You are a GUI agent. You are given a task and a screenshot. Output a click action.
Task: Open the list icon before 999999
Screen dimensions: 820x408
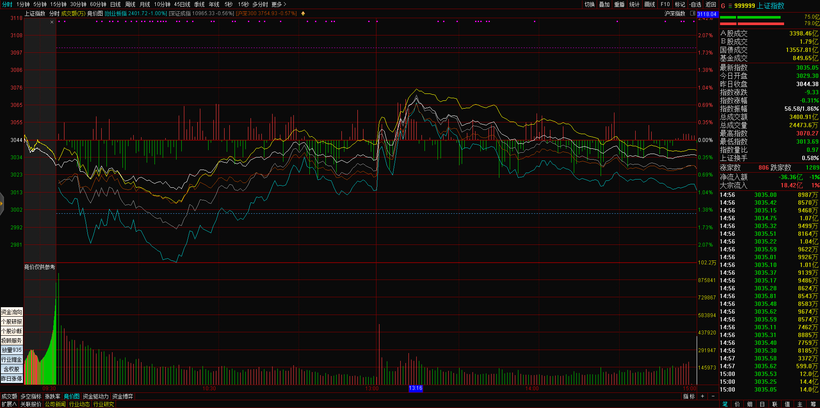pos(730,6)
